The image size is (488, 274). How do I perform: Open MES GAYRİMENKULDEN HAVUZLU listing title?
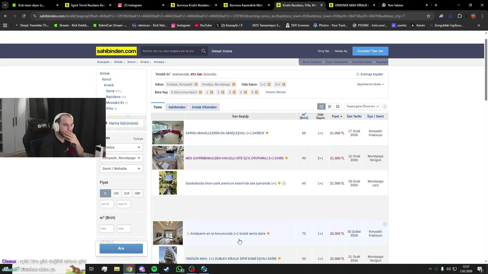[x=234, y=158]
